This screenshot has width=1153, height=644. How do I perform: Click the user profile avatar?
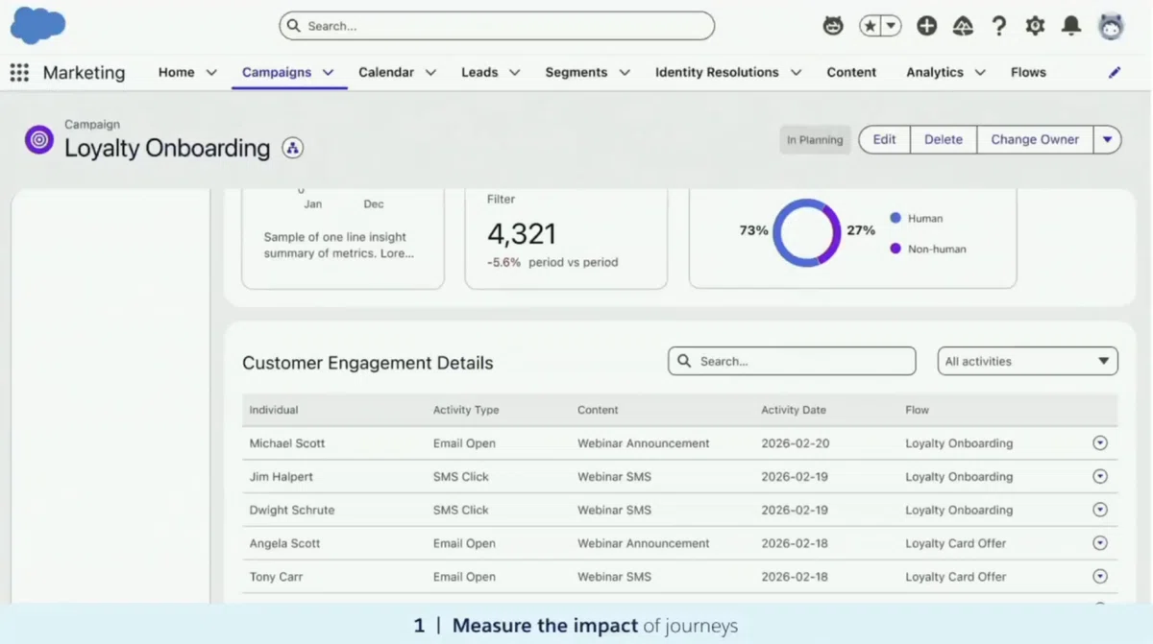point(1111,26)
